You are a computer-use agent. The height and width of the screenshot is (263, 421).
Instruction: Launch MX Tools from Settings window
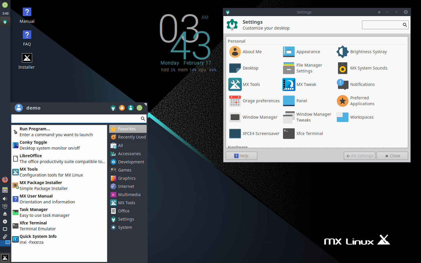click(244, 84)
